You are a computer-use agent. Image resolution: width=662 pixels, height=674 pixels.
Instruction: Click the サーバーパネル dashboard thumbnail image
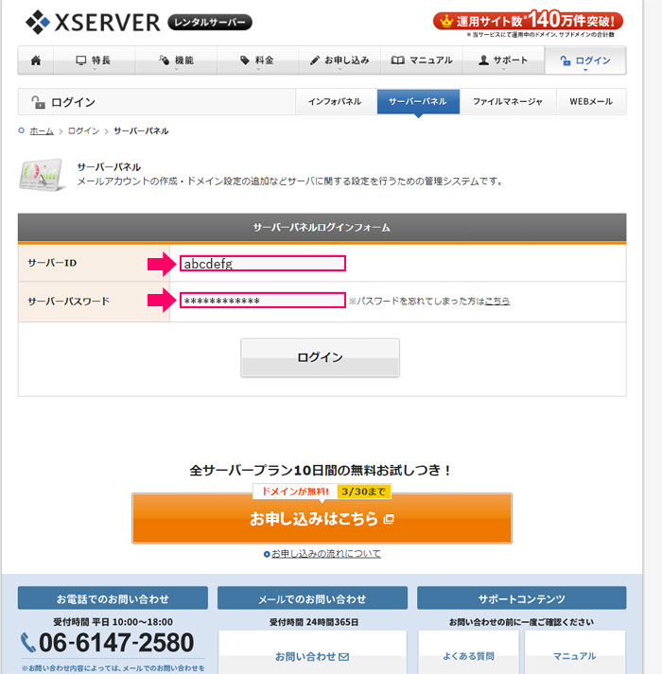42,175
